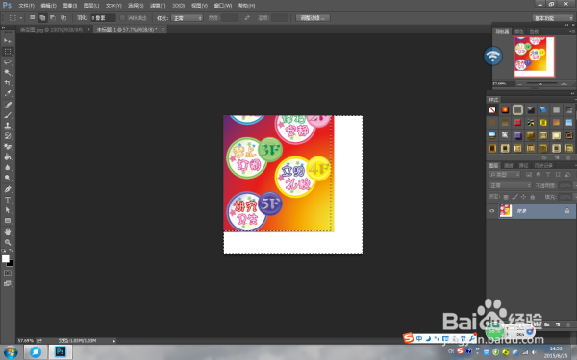Select the Dodge tool
This screenshot has width=577, height=360.
click(8, 178)
